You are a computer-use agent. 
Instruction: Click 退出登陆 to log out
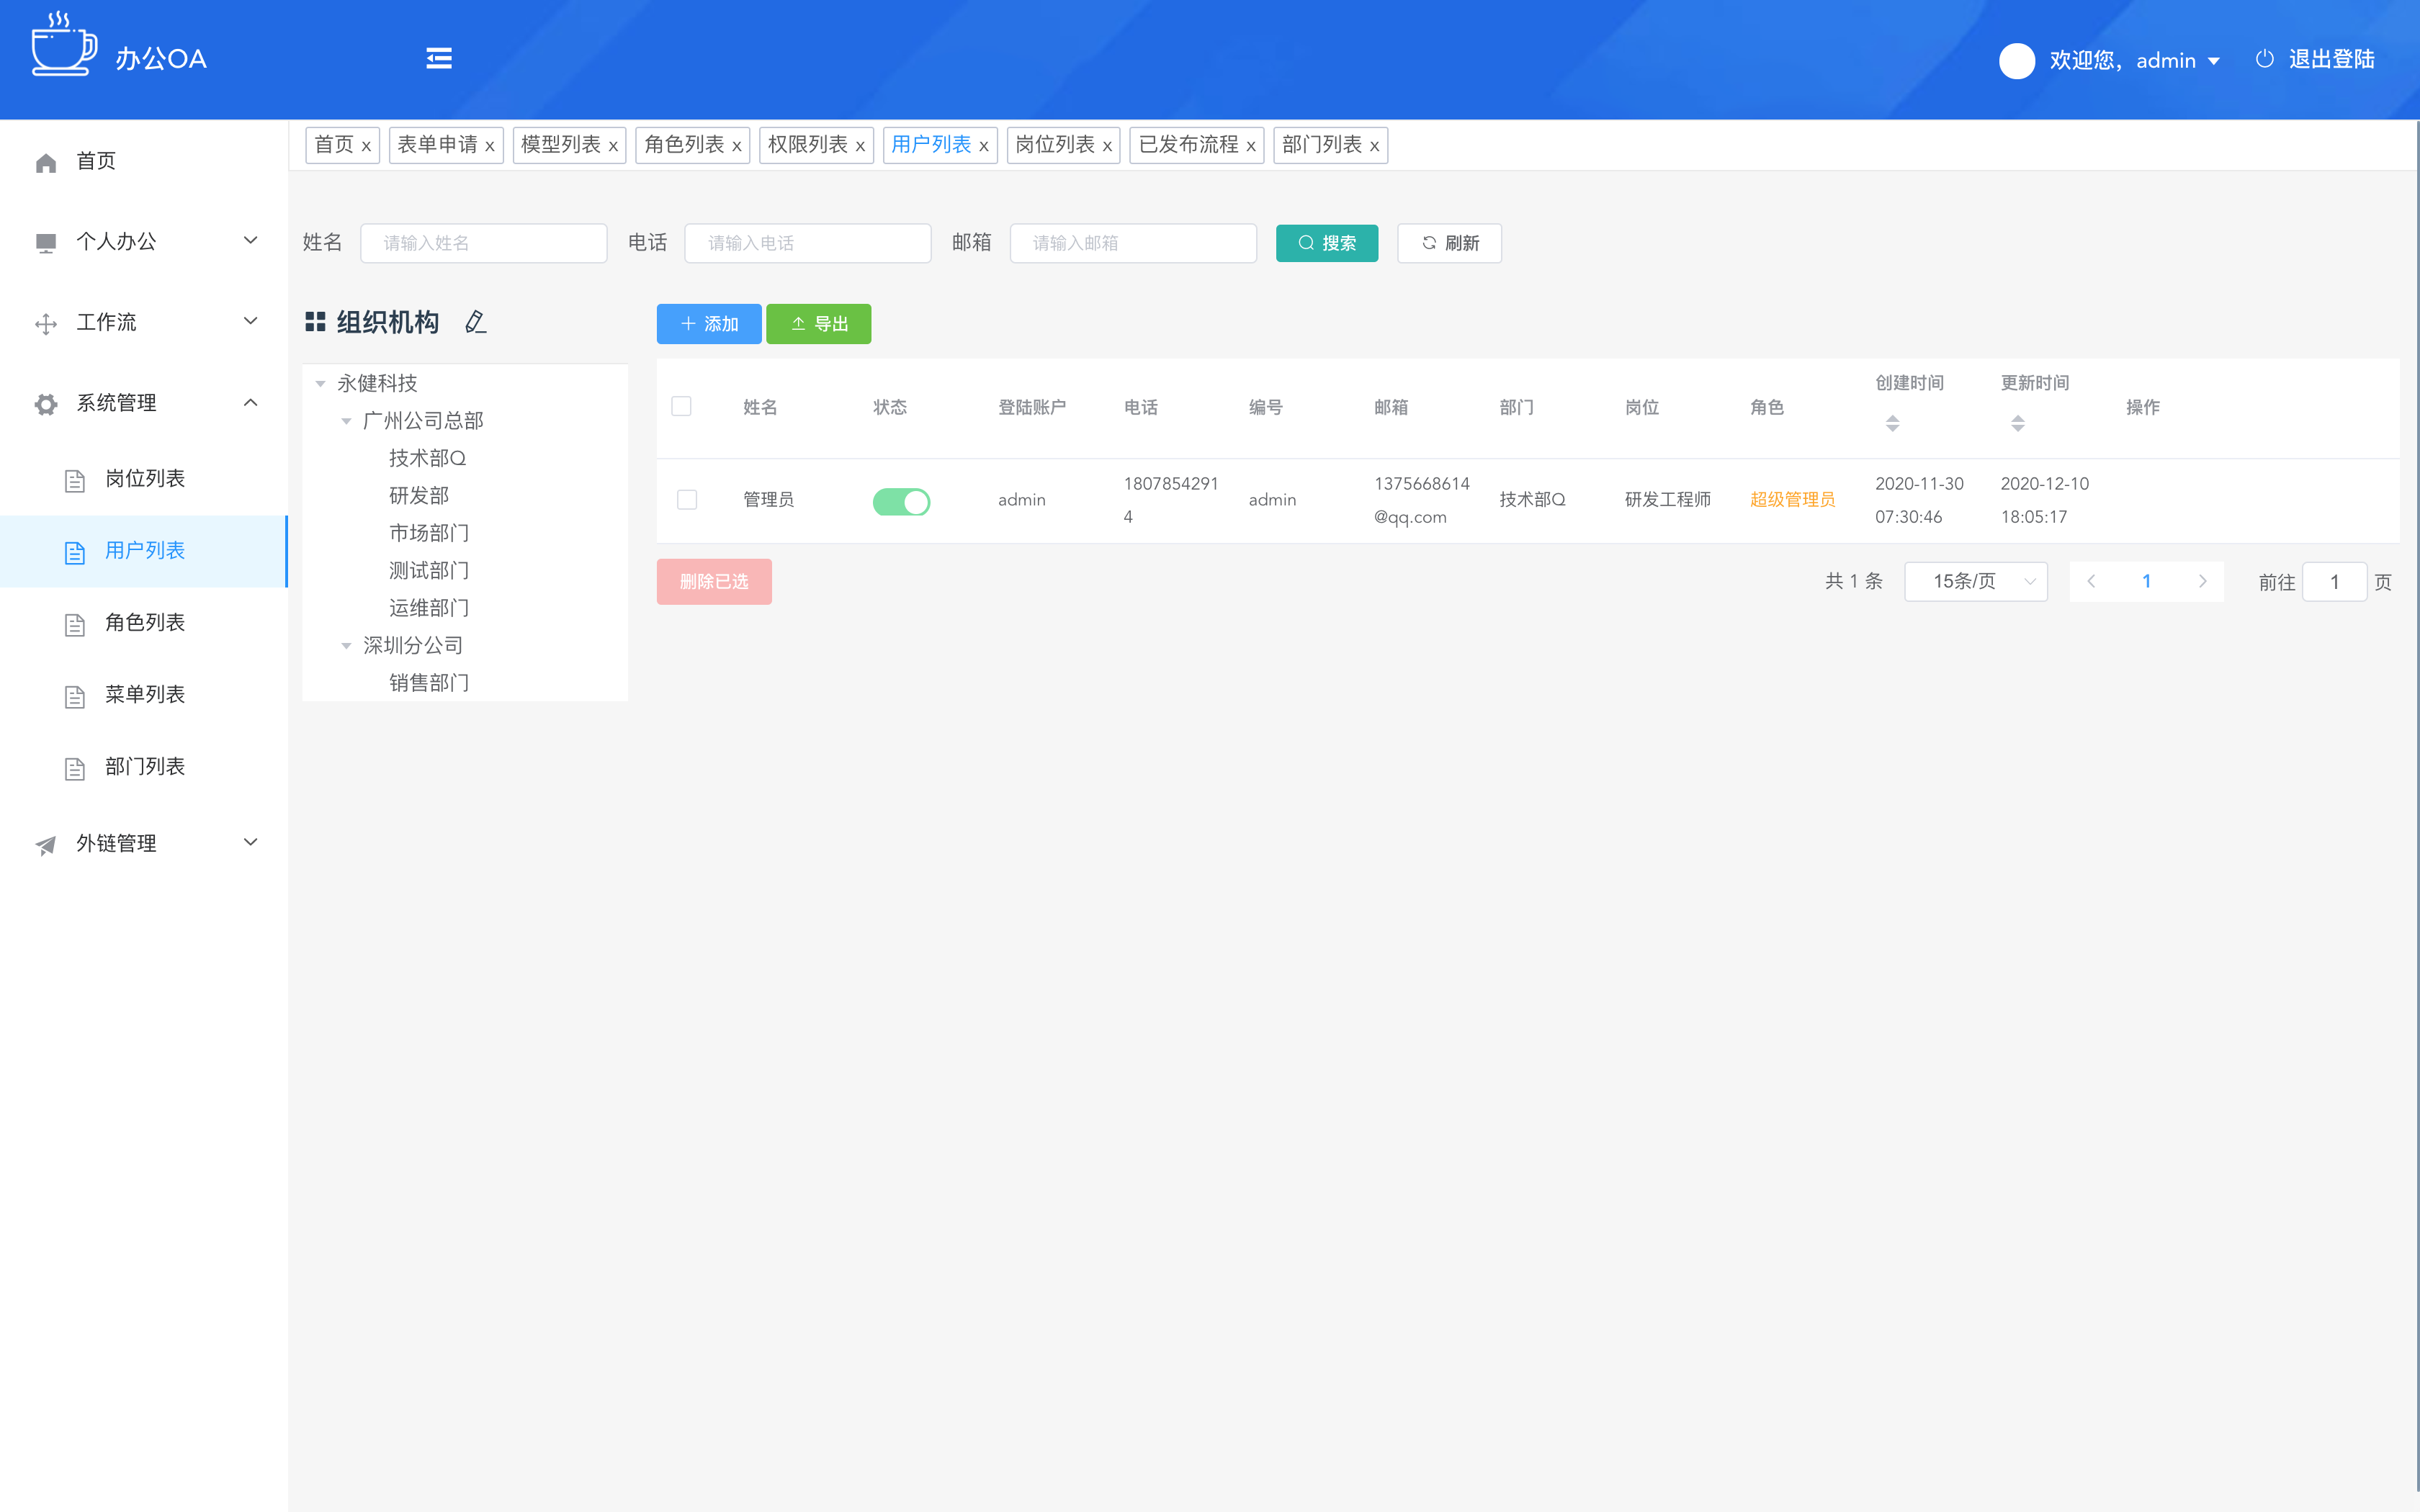tap(2331, 59)
